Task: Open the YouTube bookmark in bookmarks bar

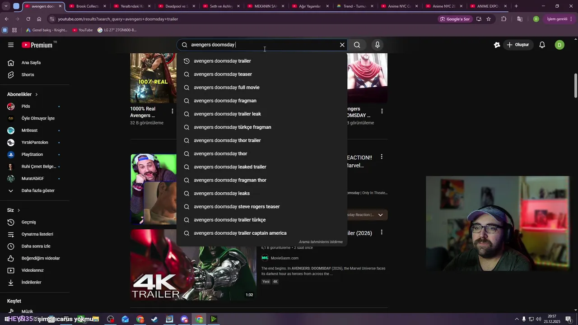Action: [82, 30]
